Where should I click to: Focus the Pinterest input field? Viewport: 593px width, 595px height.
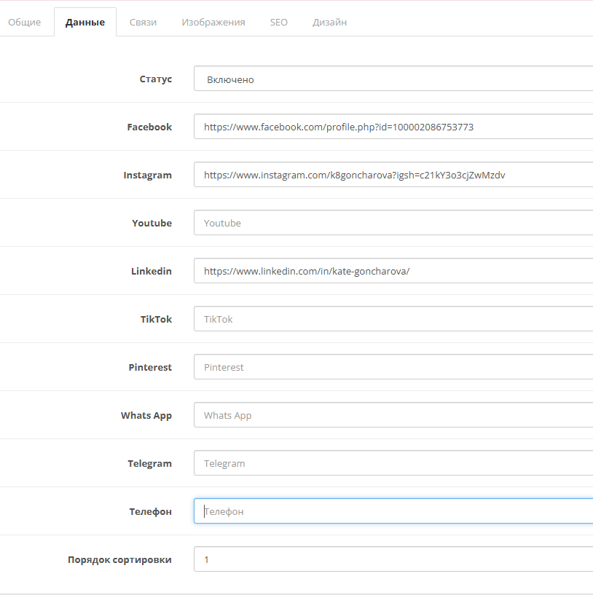(x=393, y=367)
